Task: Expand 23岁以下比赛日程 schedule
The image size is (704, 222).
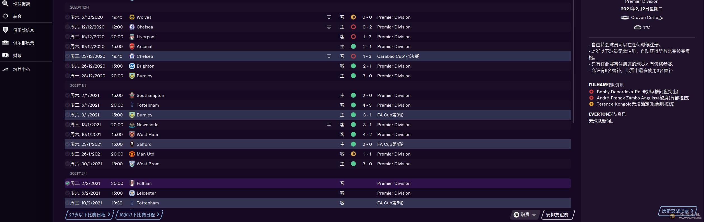Action: (90, 215)
